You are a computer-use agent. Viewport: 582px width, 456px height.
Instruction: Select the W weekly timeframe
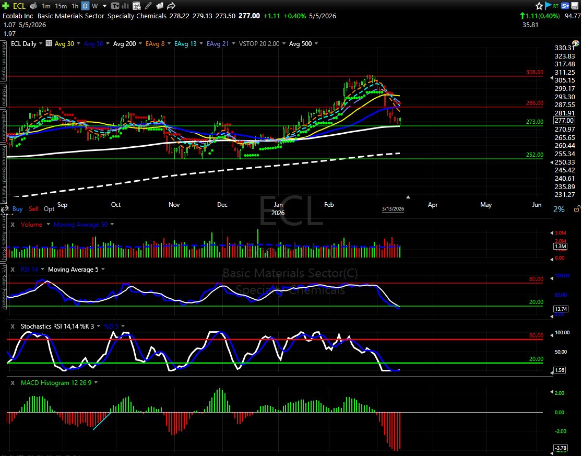pyautogui.click(x=95, y=6)
